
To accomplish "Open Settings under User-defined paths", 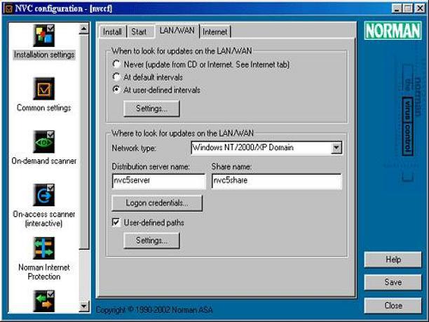I will pos(151,241).
